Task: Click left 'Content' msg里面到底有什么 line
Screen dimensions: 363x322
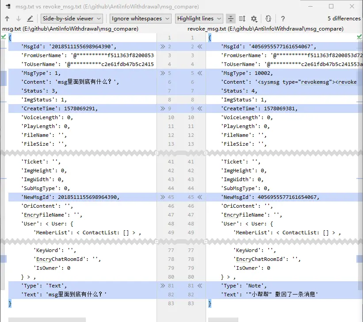Action: click(82, 82)
